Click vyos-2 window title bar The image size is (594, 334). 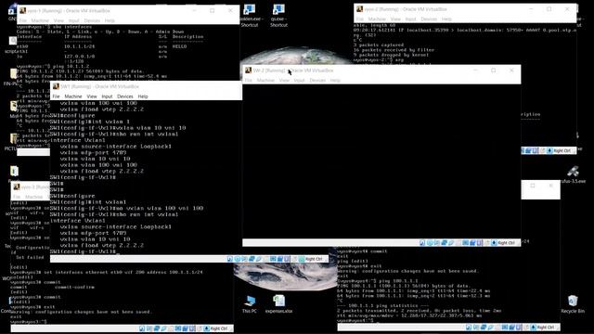pyautogui.click(x=465, y=9)
